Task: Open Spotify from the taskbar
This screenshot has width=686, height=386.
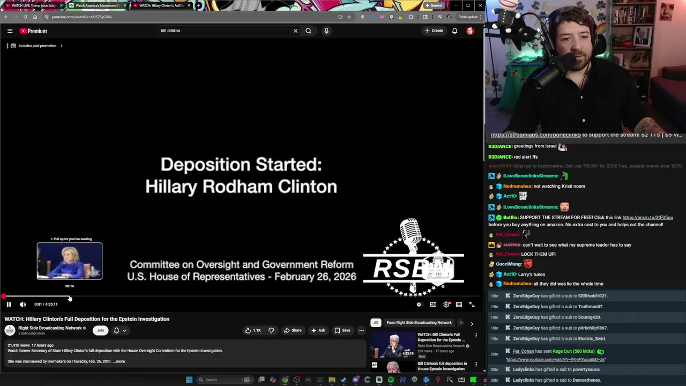Action: 391,380
